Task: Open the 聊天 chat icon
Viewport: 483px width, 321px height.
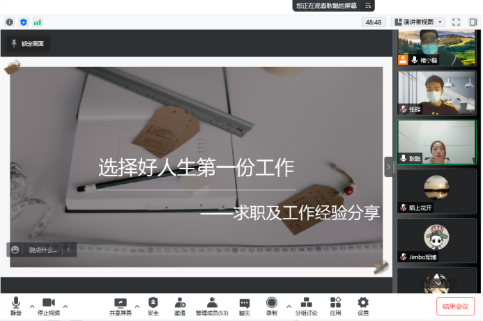Action: [x=245, y=306]
